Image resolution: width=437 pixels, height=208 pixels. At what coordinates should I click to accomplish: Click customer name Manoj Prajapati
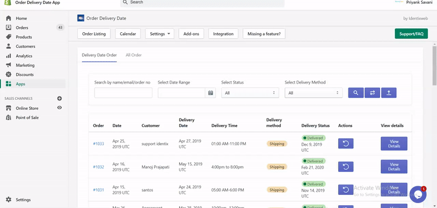155,167
